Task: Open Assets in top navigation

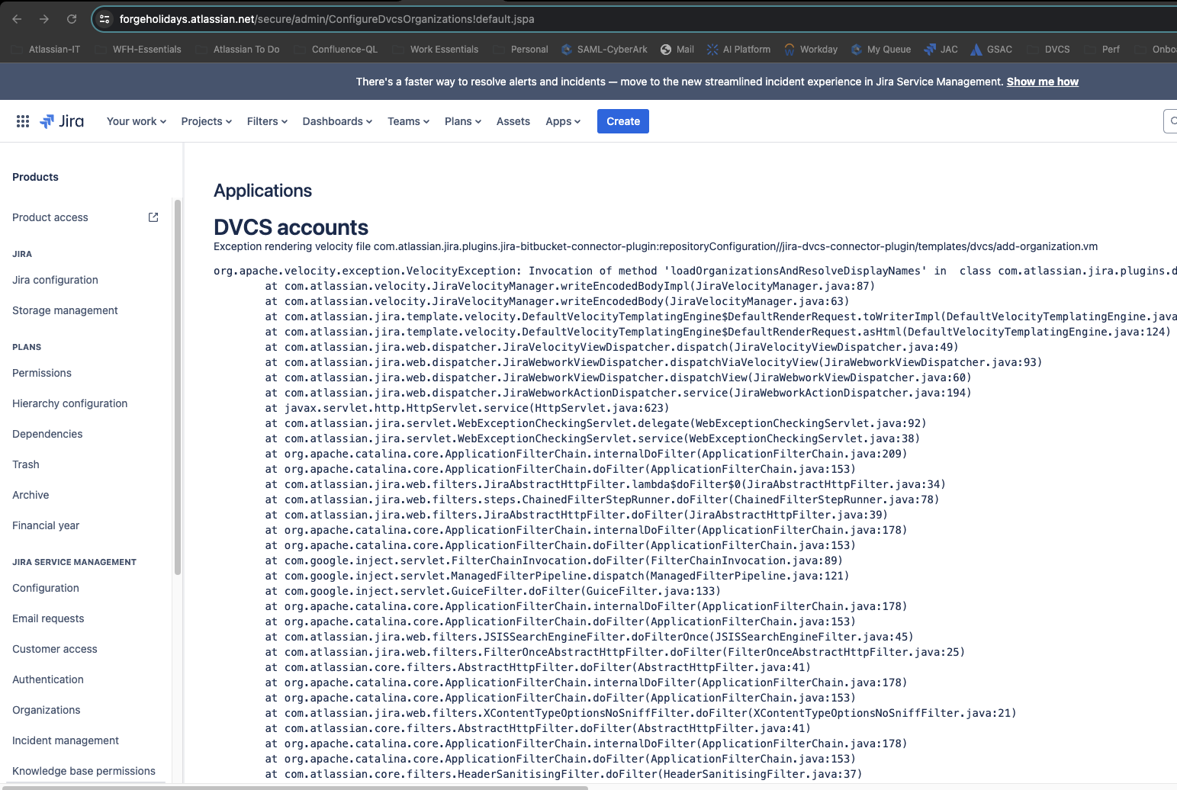Action: (513, 121)
